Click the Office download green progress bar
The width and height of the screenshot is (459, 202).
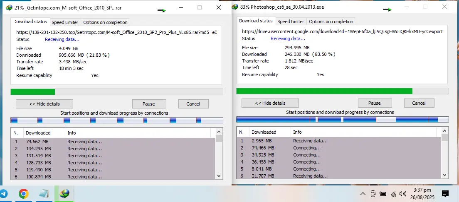(117, 92)
